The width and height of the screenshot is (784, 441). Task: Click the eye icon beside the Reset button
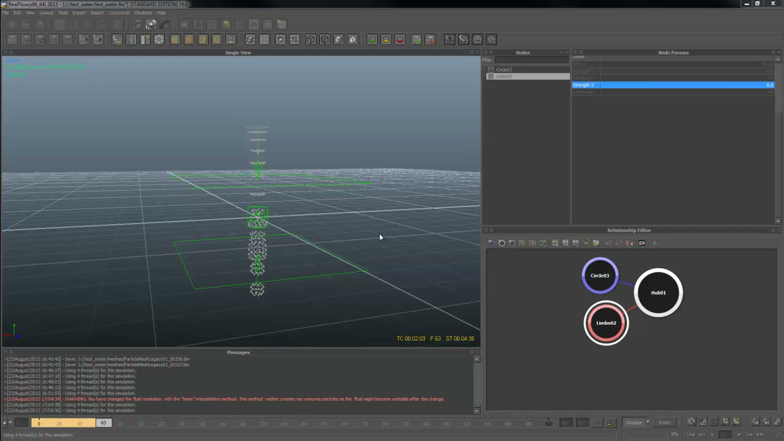(x=714, y=422)
